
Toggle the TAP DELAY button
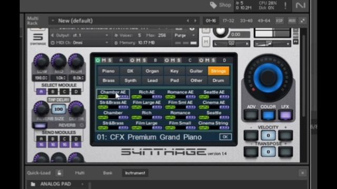(x=58, y=100)
